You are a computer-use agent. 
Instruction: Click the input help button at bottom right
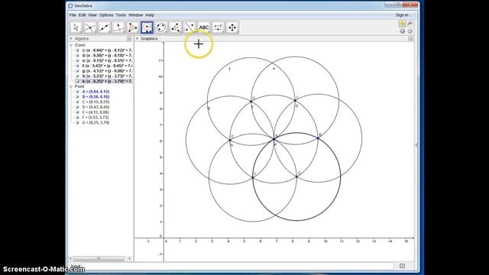pos(403,266)
